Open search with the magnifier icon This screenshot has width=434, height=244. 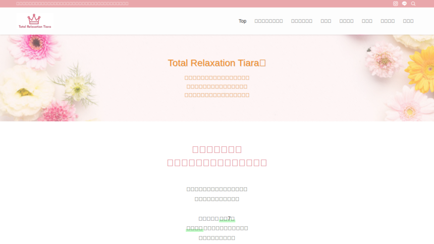(x=413, y=4)
